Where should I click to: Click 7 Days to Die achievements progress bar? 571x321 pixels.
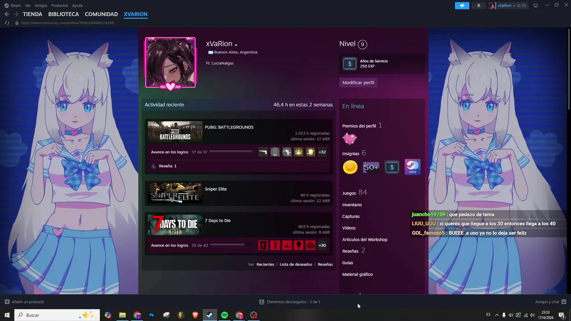231,245
